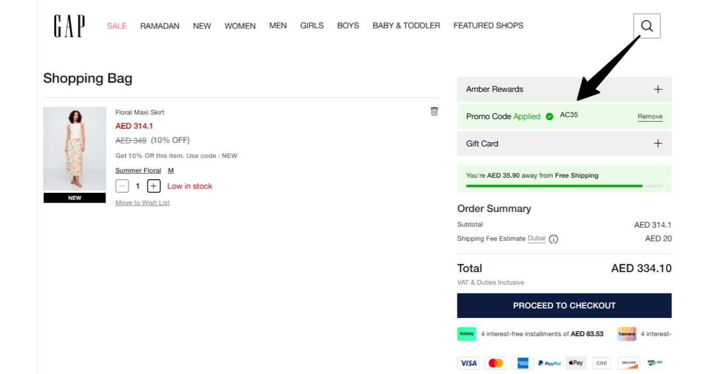Open the Floral Maxi Skirt product title
The height and width of the screenshot is (374, 711).
(140, 112)
